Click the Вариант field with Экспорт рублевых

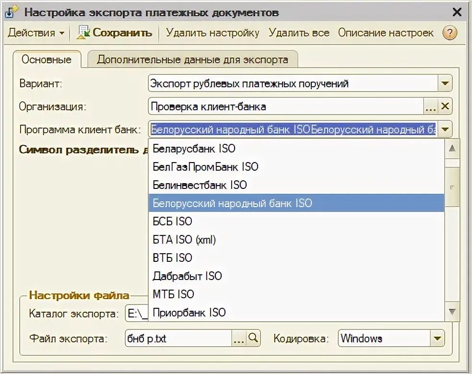click(x=293, y=83)
